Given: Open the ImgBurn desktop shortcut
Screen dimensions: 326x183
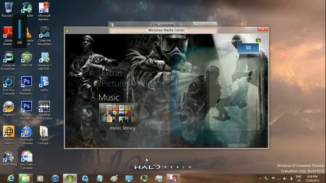Looking at the screenshot, I should [9, 108].
